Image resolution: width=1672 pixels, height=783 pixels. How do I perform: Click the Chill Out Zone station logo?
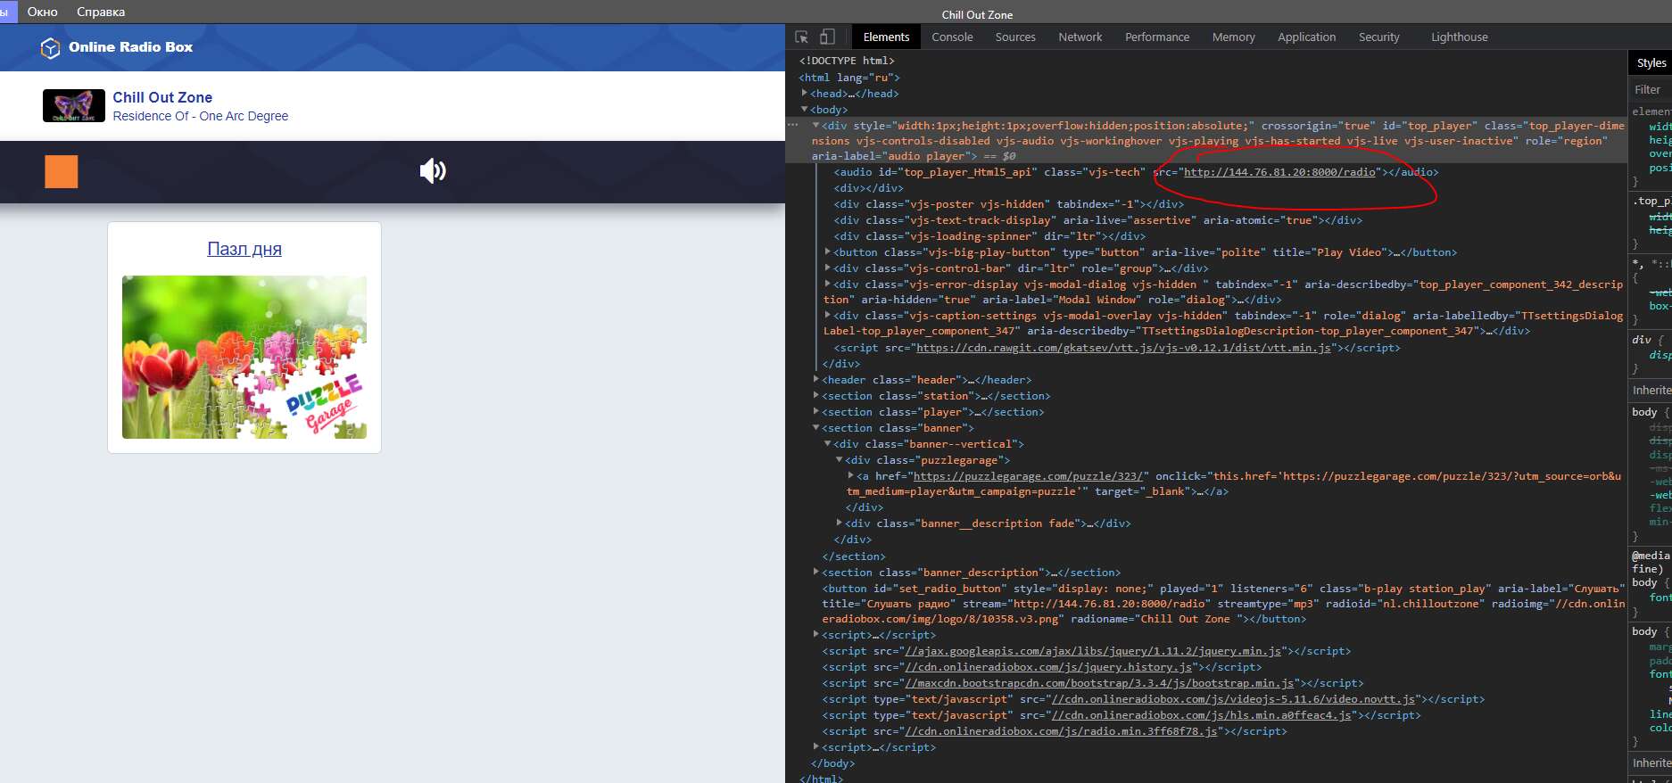pos(74,106)
